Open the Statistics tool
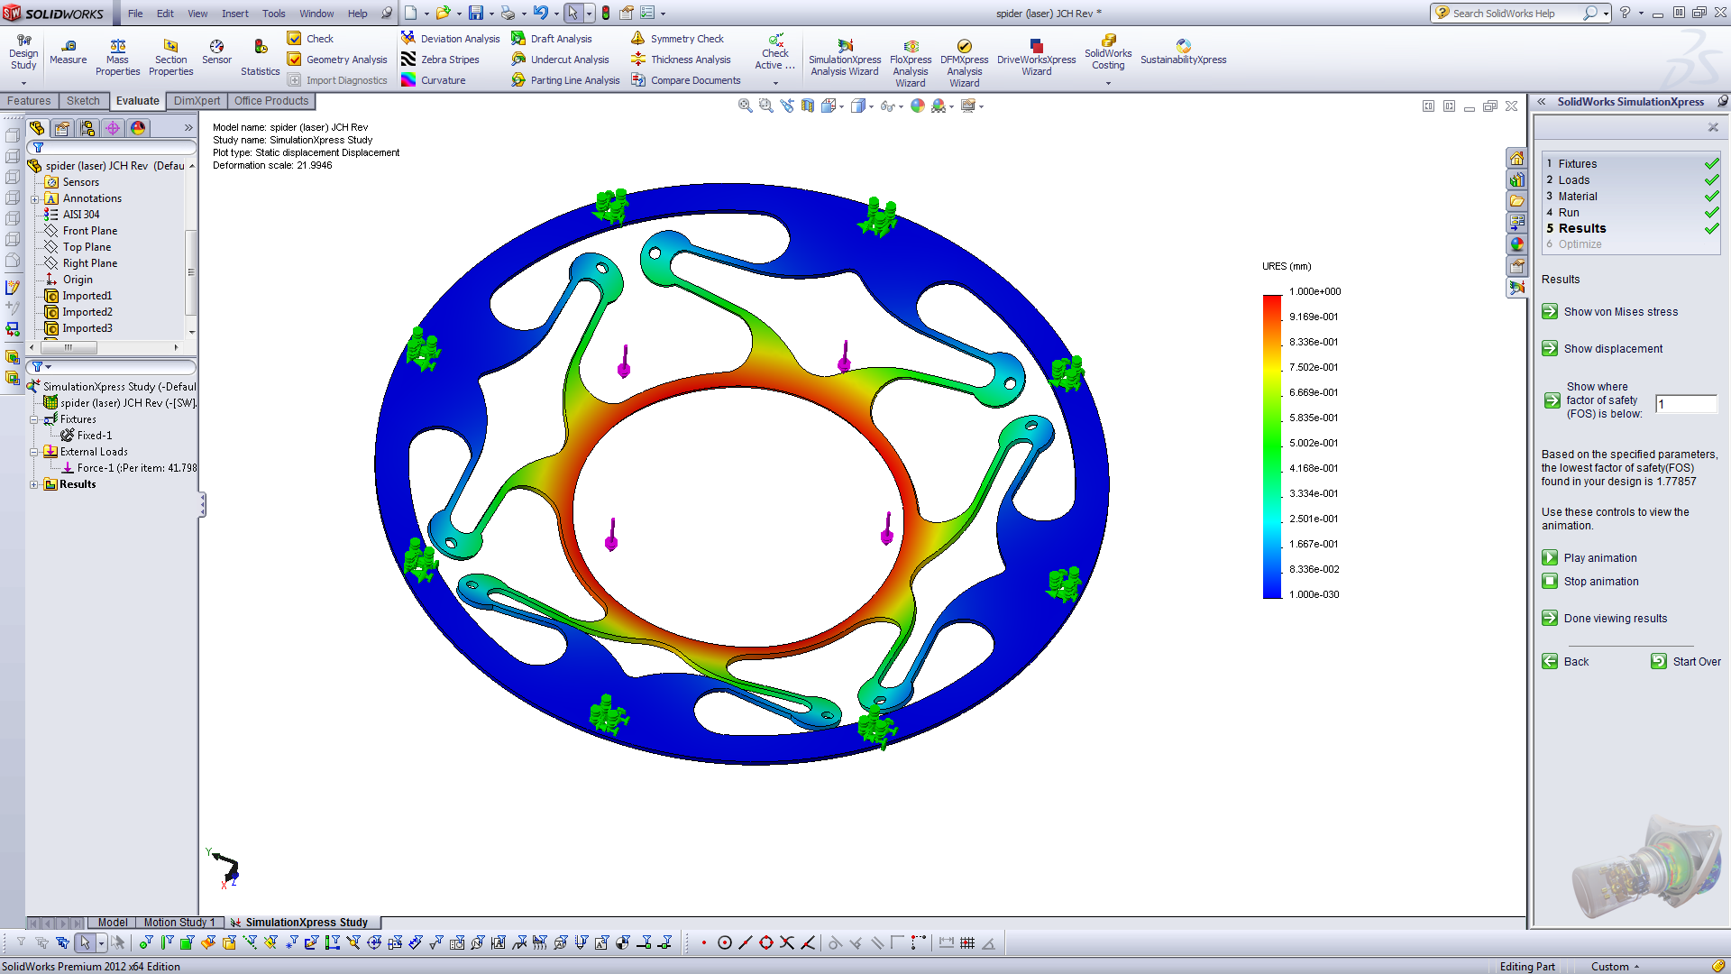1731x974 pixels. tap(261, 58)
